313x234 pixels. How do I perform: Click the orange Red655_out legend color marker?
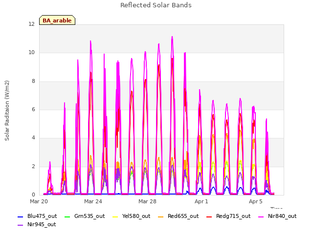[x=161, y=216]
